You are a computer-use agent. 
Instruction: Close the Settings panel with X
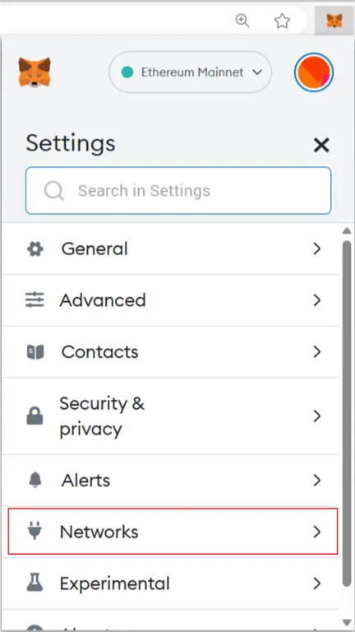pyautogui.click(x=321, y=145)
